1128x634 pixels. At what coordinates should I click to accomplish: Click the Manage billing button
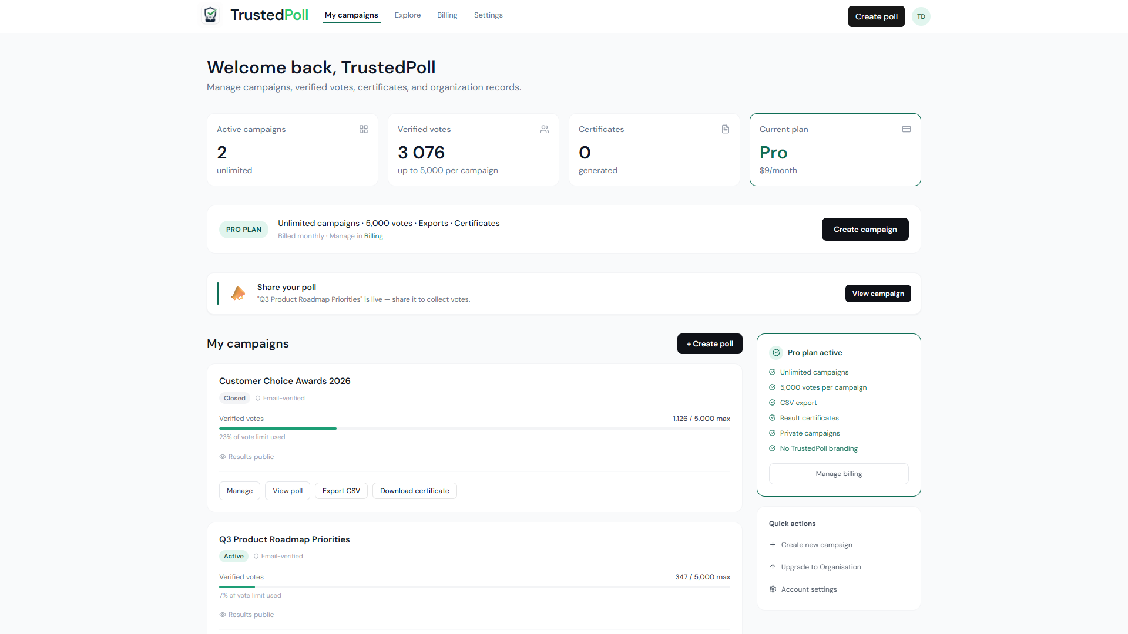point(838,474)
